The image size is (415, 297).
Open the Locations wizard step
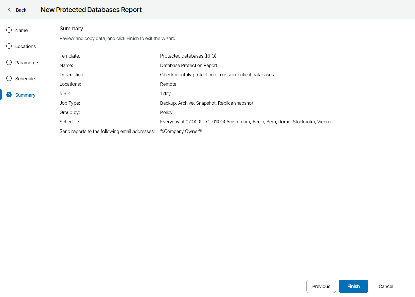point(25,46)
